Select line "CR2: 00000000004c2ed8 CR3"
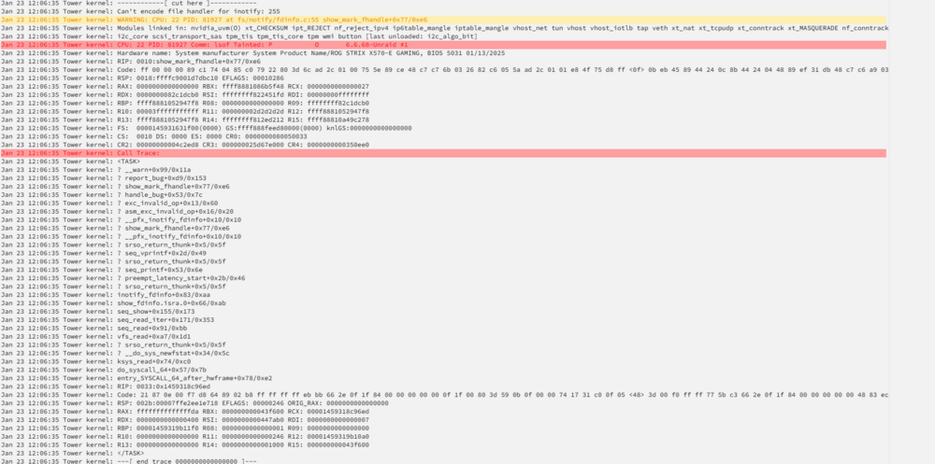 [x=185, y=145]
